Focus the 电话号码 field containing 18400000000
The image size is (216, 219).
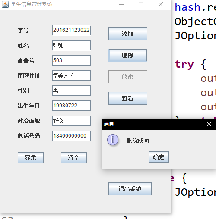tap(71, 136)
